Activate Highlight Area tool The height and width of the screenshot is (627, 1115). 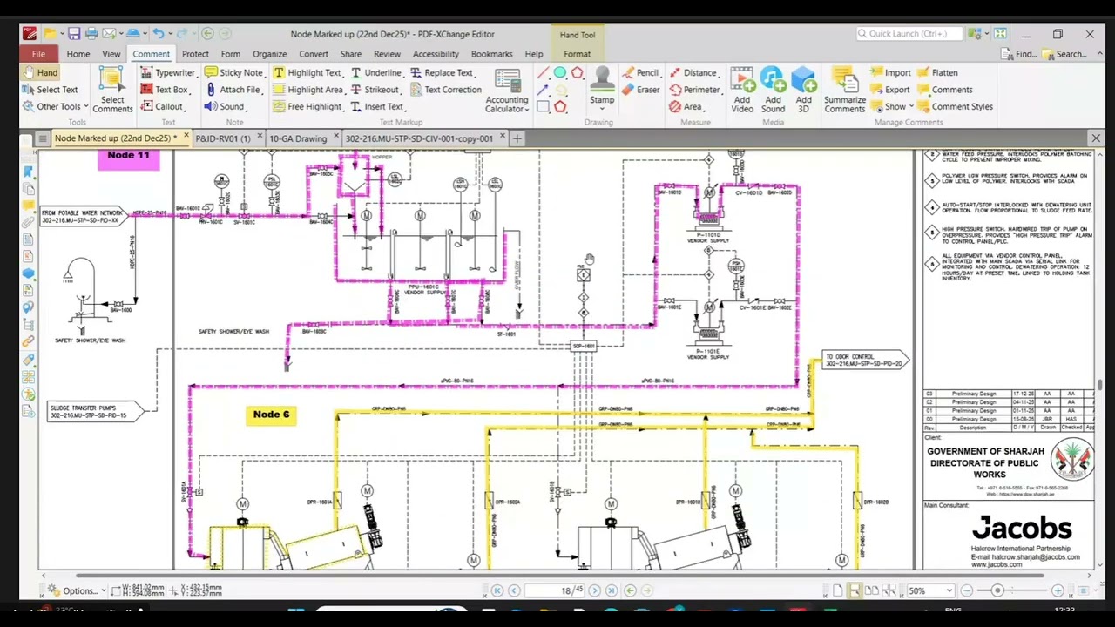307,90
